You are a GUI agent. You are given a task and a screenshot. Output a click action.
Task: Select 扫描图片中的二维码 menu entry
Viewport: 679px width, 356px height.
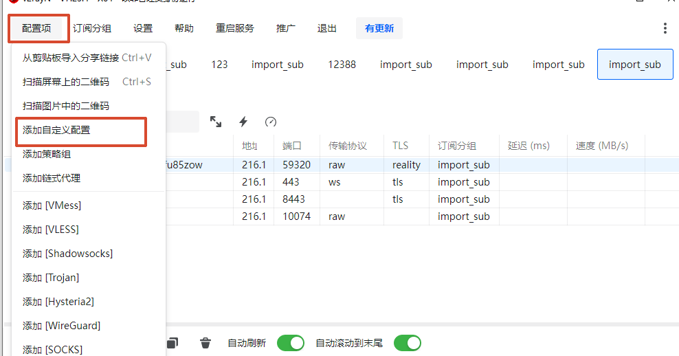coord(89,106)
